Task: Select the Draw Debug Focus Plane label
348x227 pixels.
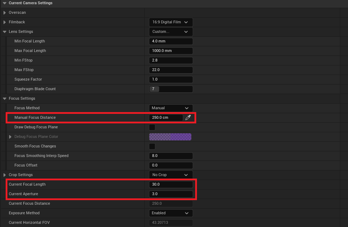Action: click(x=36, y=127)
